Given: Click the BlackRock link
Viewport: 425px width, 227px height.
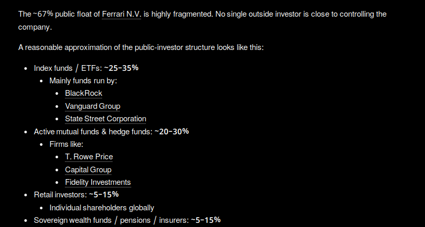Looking at the screenshot, I should [x=83, y=93].
